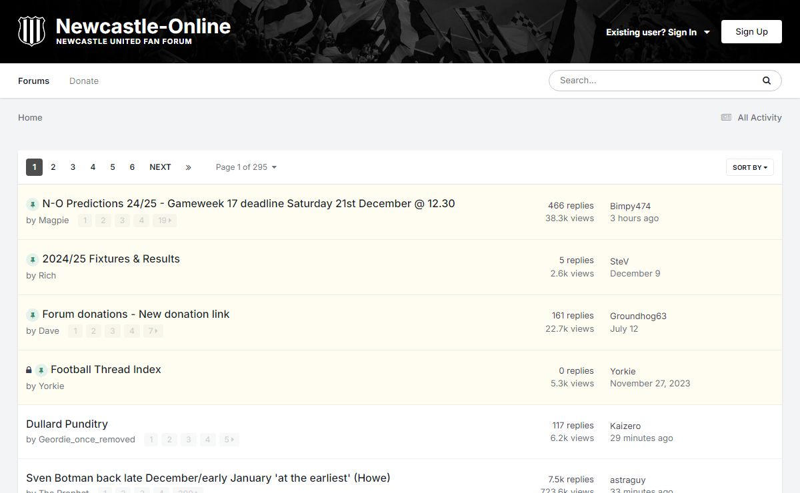Screen dimensions: 800x493
Task: Open 2024/25 Fixtures & Results thread
Action: coord(111,259)
